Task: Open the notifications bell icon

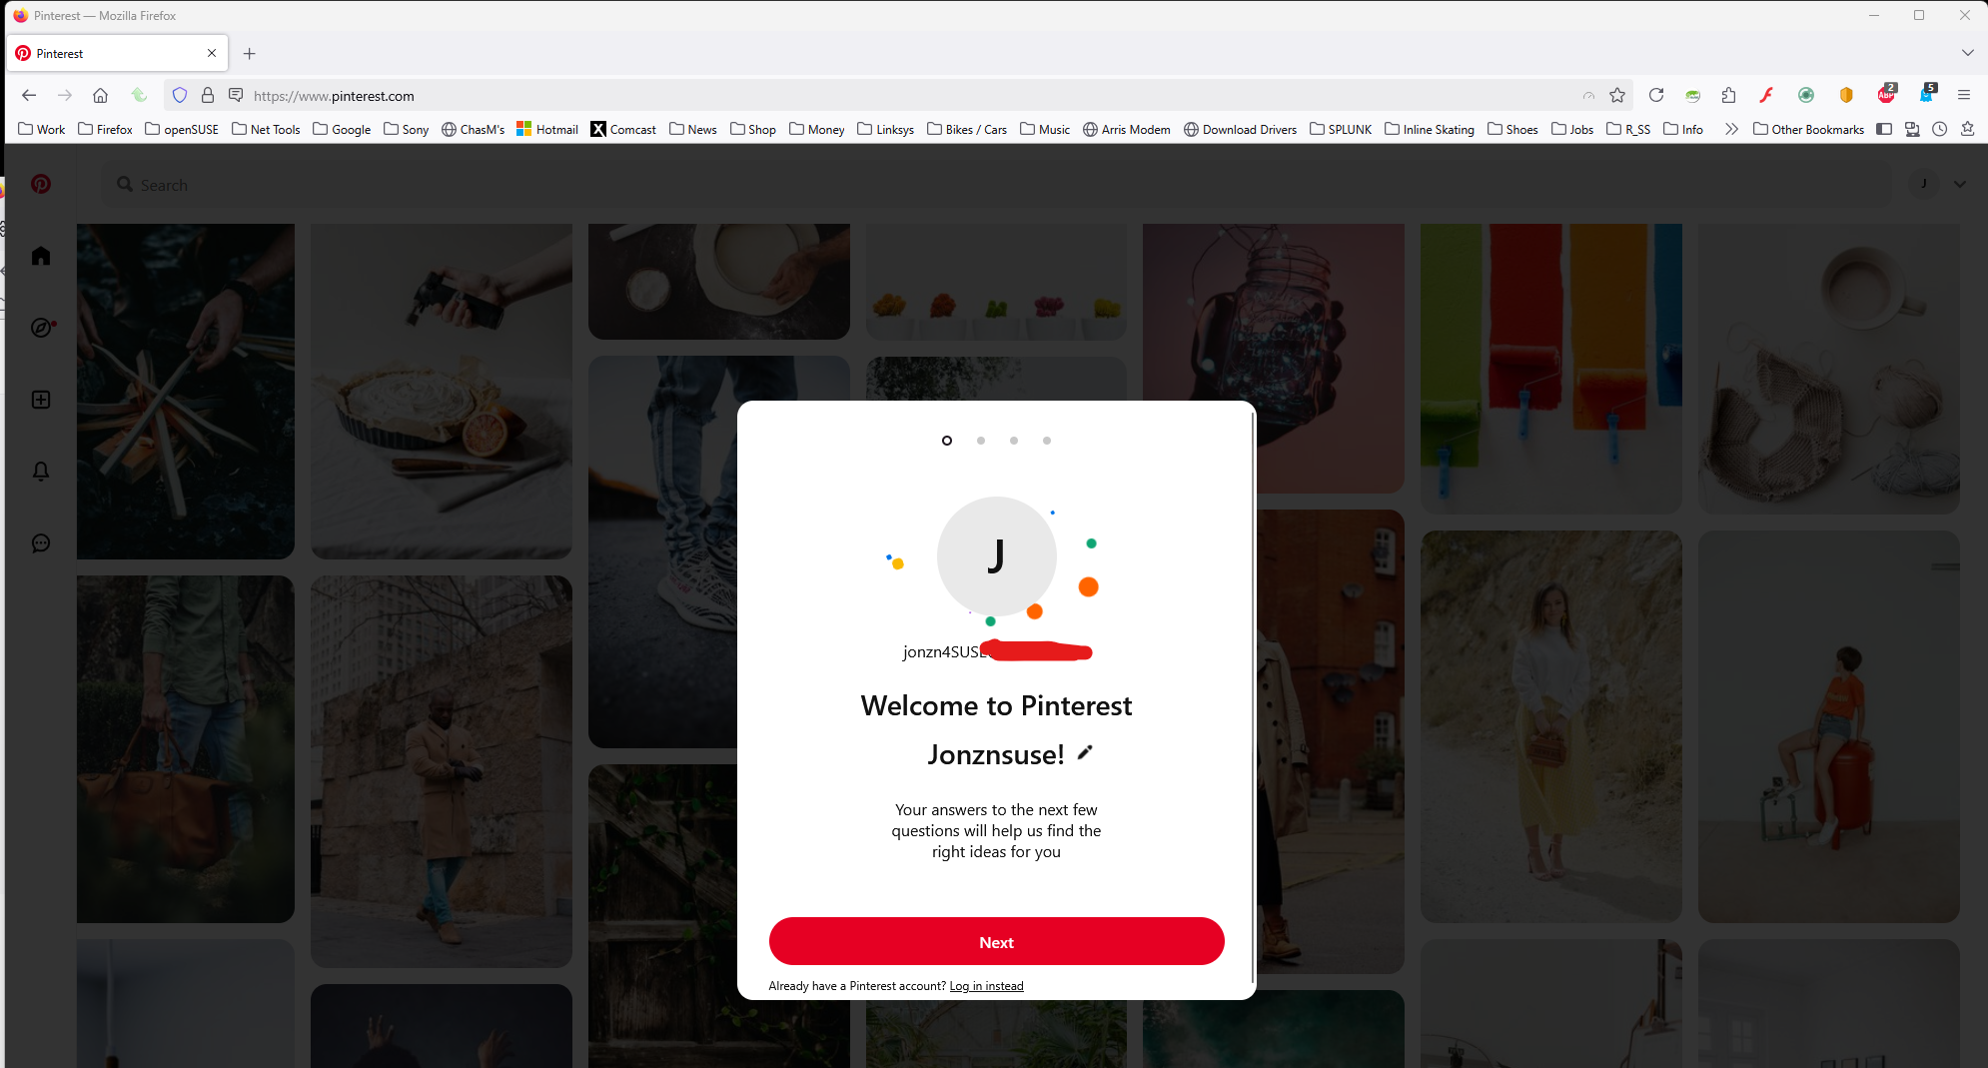Action: coord(41,472)
